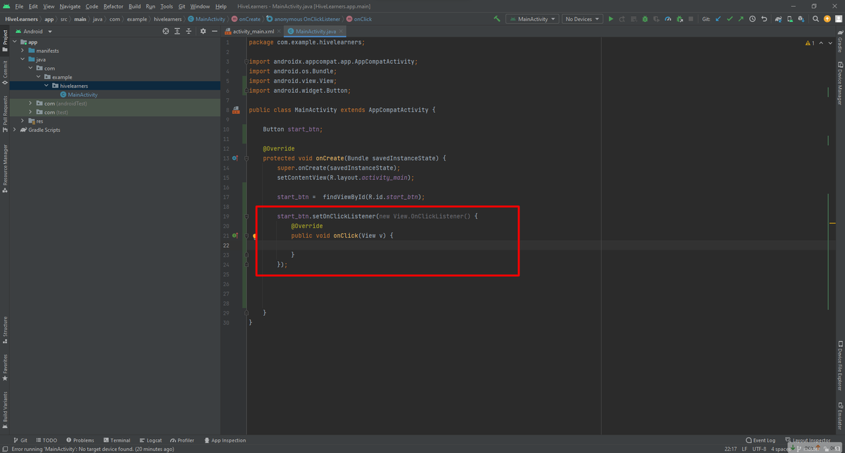Toggle the Device File Explorer panel
This screenshot has height=453, width=845.
click(x=840, y=366)
